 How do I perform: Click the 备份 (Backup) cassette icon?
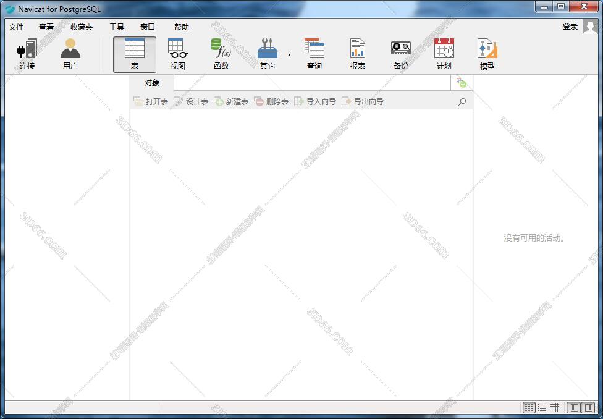click(x=400, y=54)
